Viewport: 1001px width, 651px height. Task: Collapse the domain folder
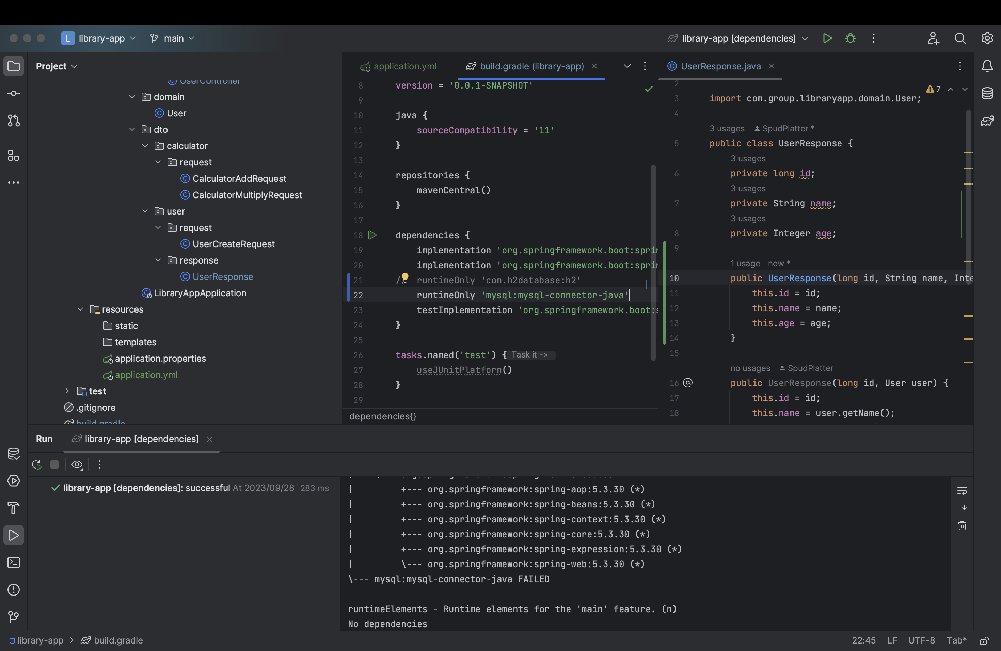[132, 97]
